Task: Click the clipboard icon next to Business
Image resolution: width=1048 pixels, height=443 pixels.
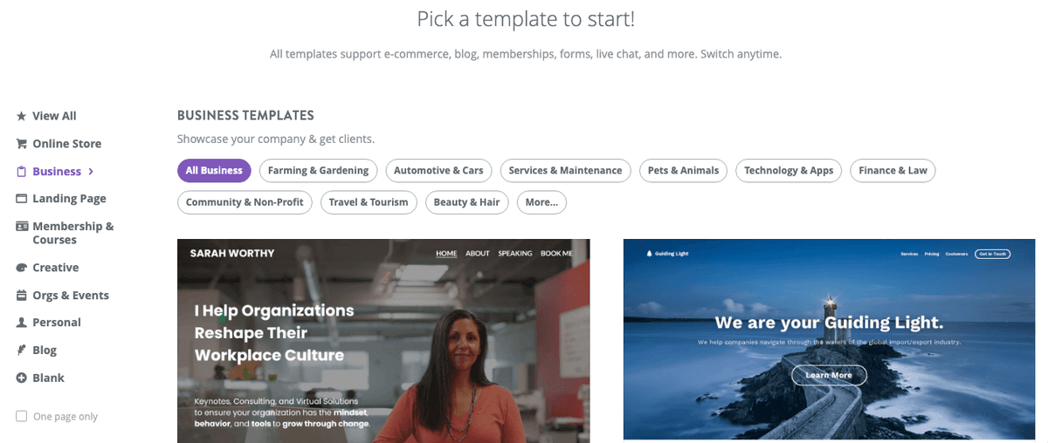Action: pos(21,172)
